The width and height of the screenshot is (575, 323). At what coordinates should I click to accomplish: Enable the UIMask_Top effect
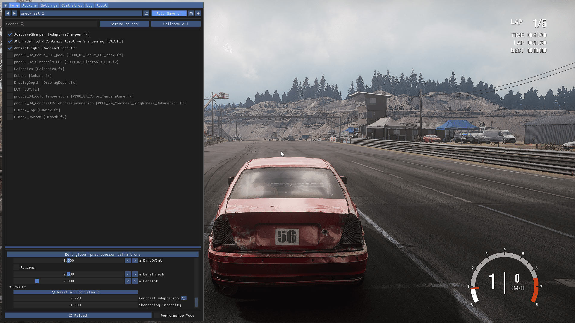(10, 110)
